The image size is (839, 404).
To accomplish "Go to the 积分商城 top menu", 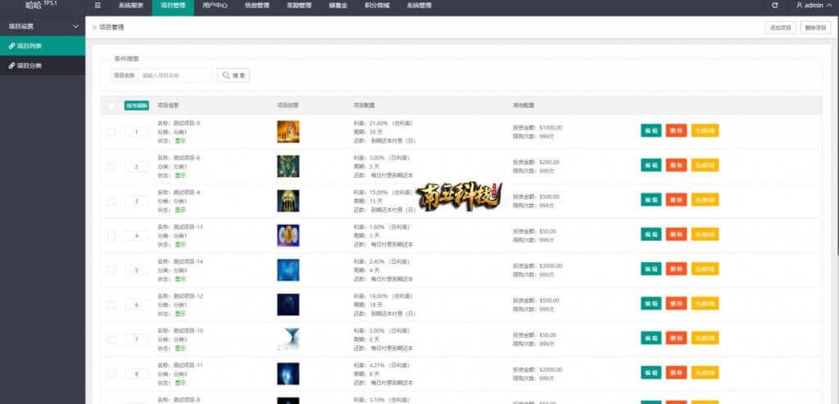I will [x=376, y=6].
